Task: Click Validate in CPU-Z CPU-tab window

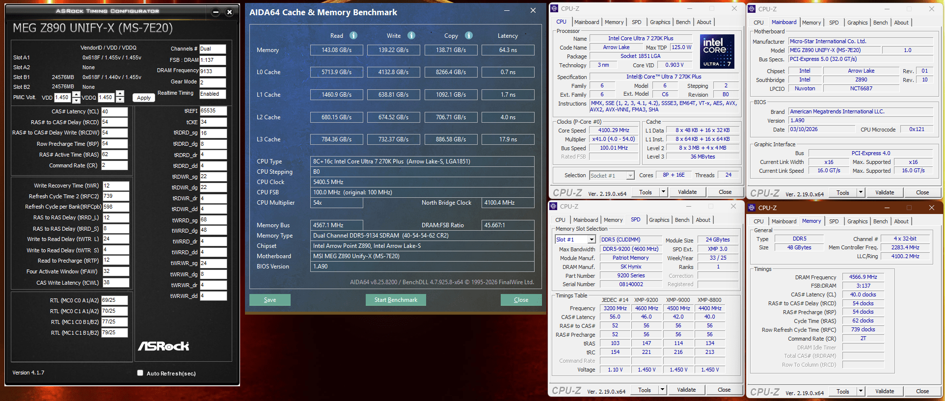Action: point(687,192)
